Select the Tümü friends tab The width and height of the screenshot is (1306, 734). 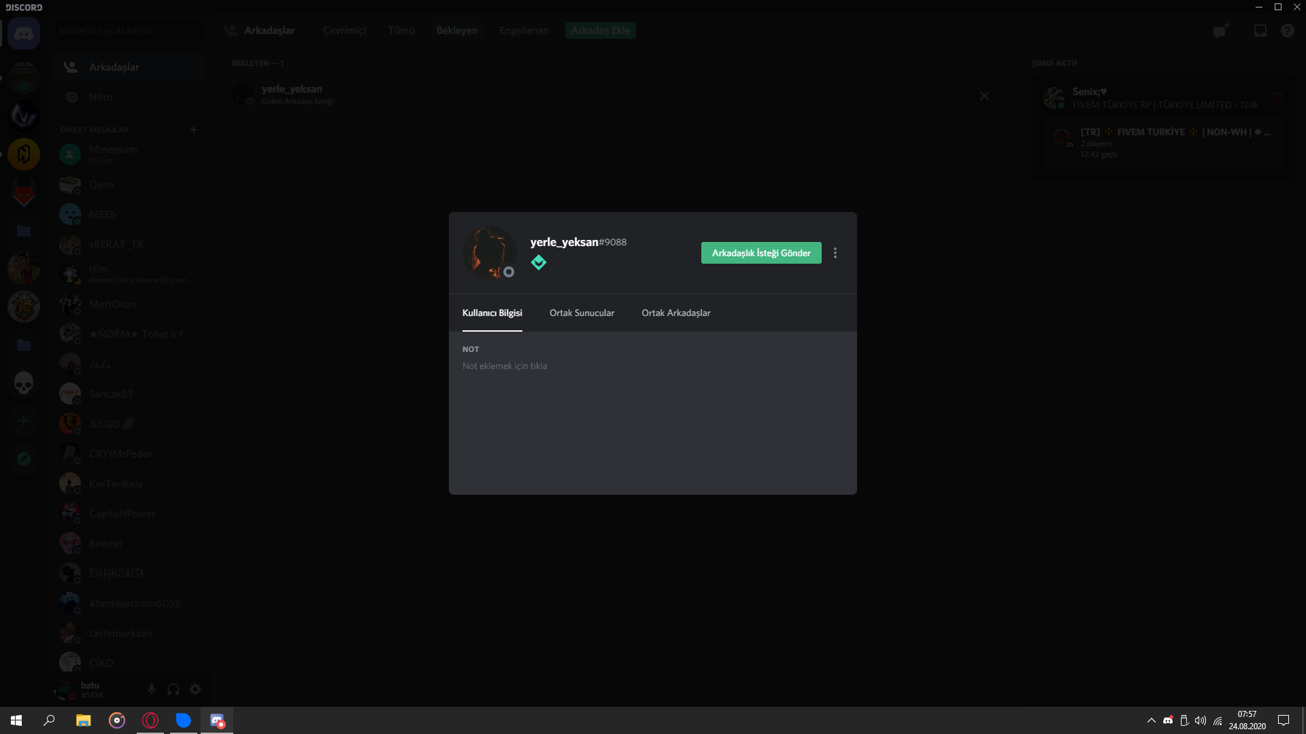401,31
